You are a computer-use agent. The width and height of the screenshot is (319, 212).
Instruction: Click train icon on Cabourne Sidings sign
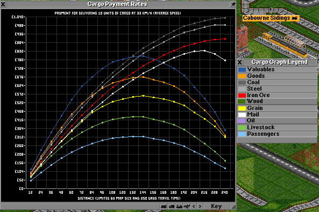pos(295,18)
